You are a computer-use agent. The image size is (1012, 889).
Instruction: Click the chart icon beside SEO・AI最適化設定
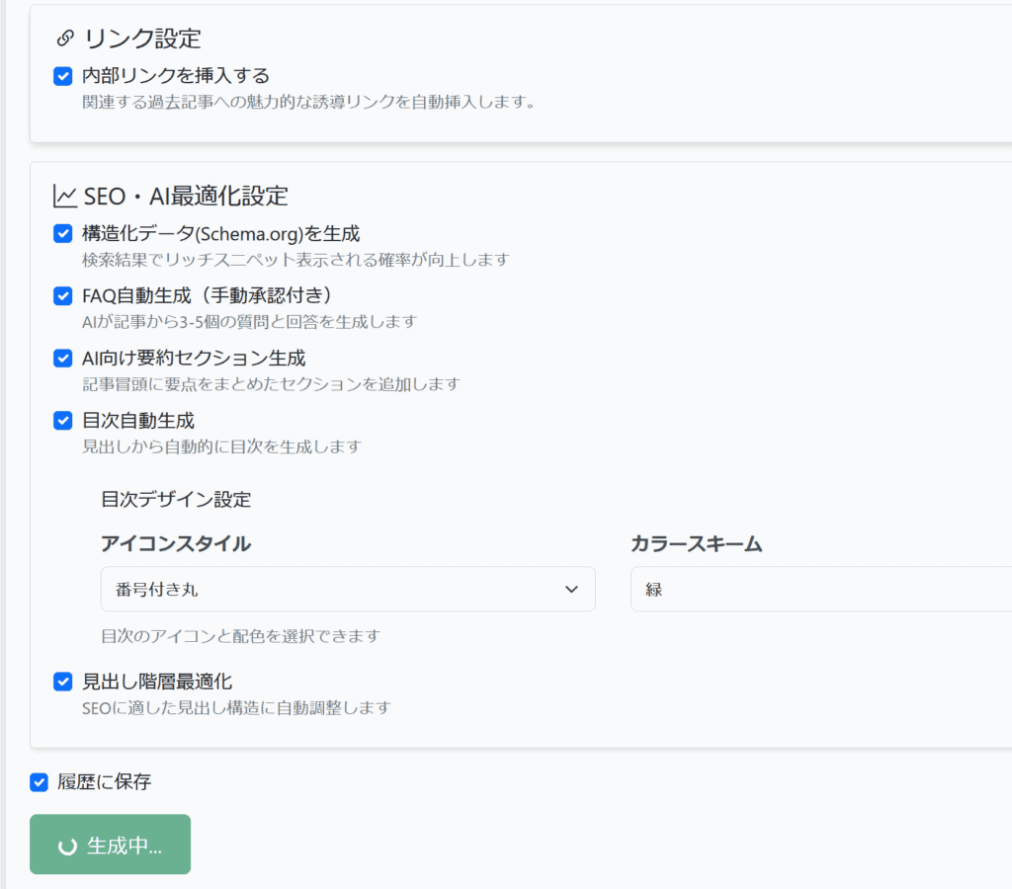pos(64,197)
